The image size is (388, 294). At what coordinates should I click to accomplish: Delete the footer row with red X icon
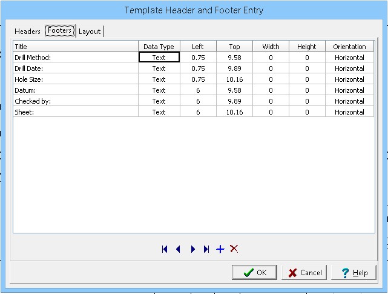click(234, 249)
